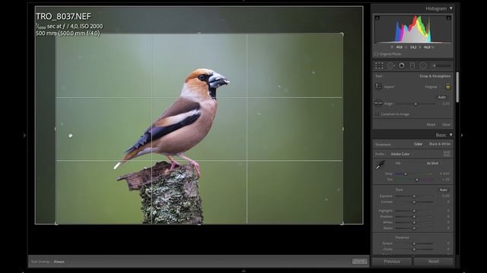Click the Done button in toolbar
This screenshot has width=487, height=273.
pyautogui.click(x=359, y=262)
